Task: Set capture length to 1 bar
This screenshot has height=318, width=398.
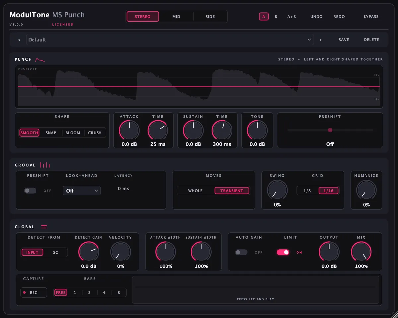Action: (x=75, y=293)
